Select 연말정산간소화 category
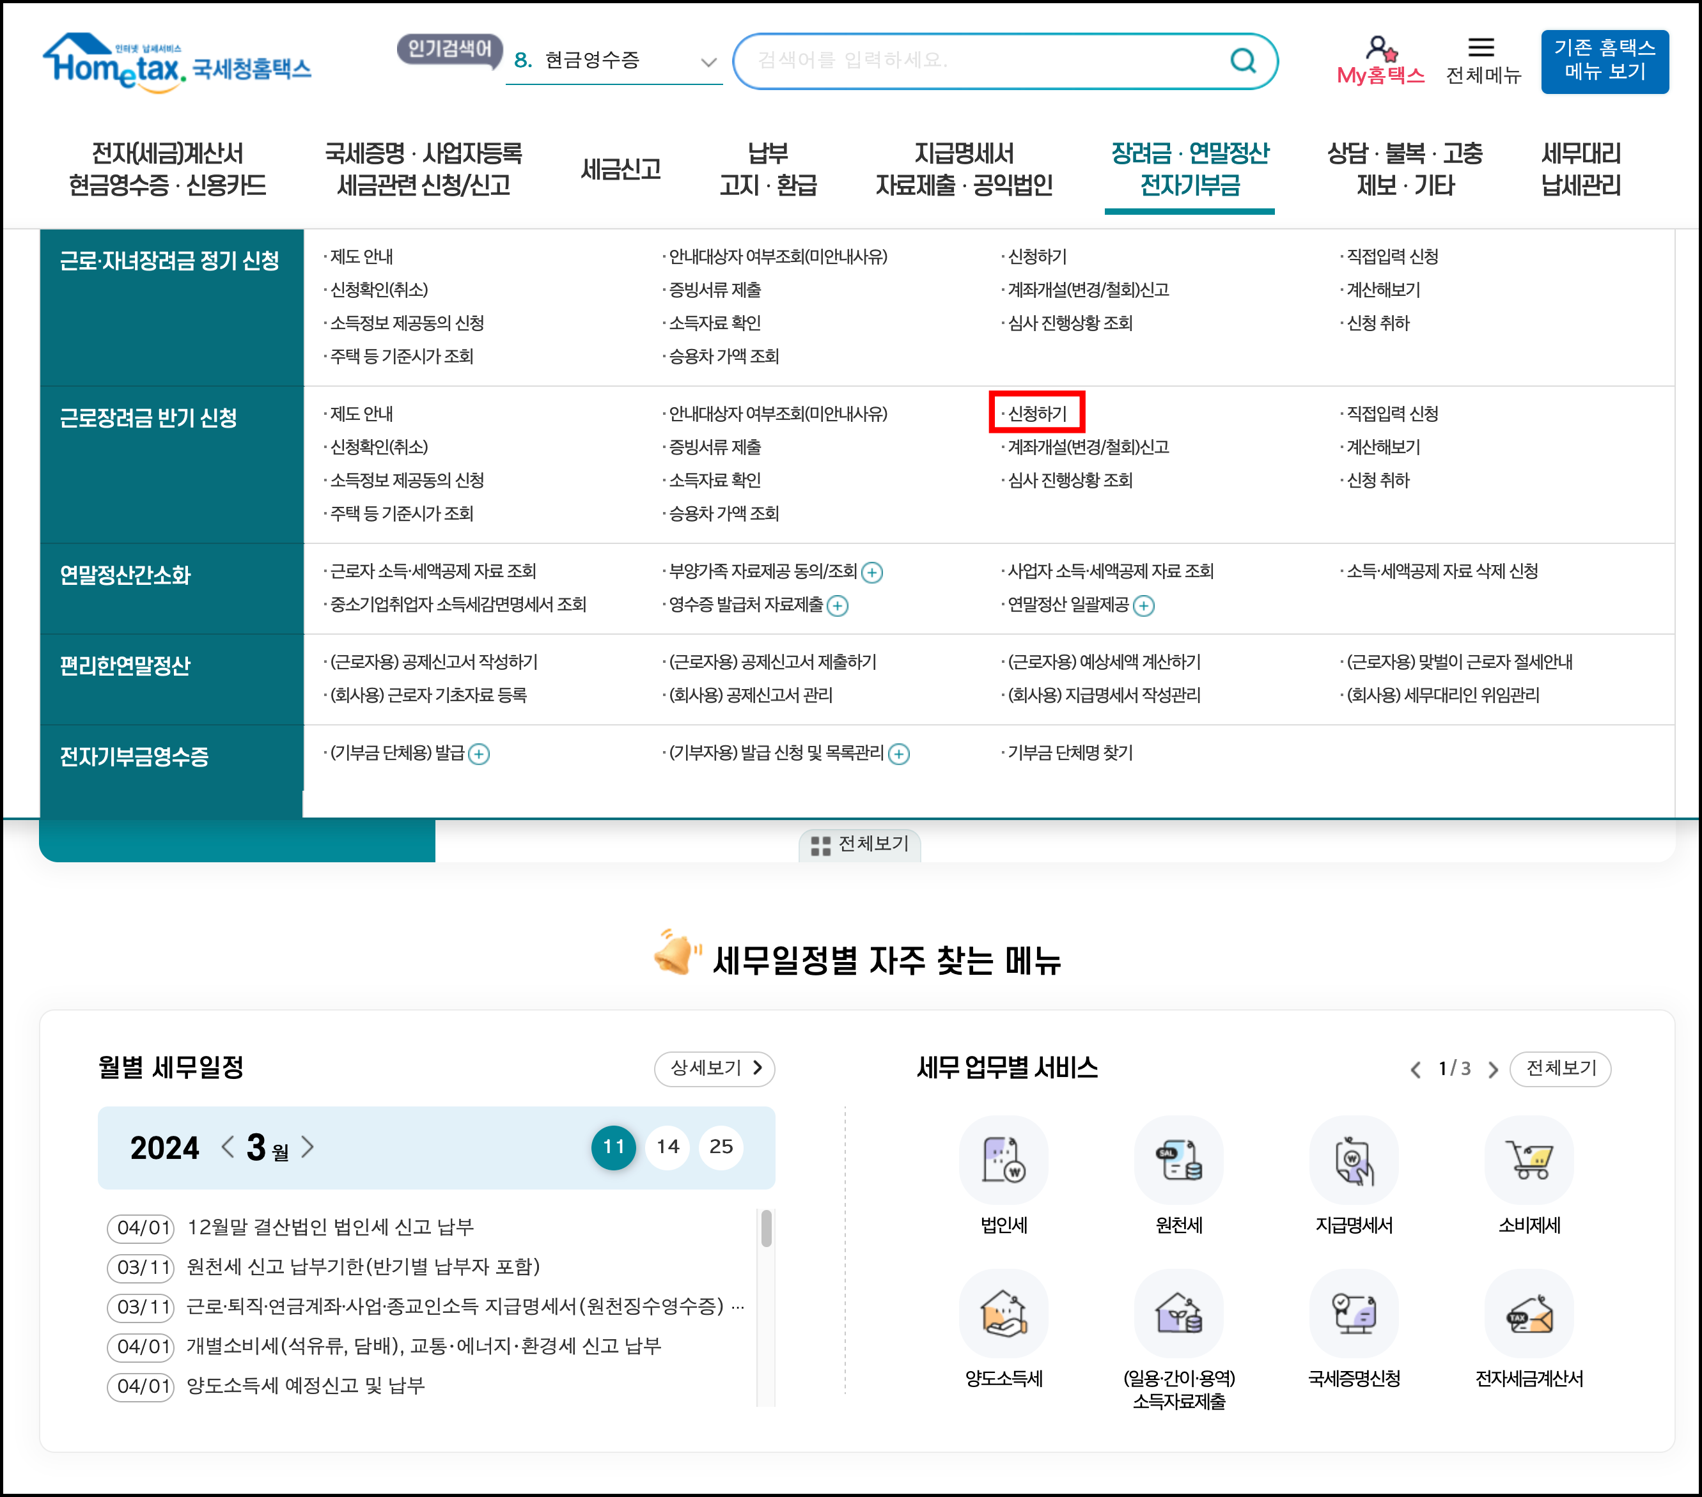 click(125, 576)
